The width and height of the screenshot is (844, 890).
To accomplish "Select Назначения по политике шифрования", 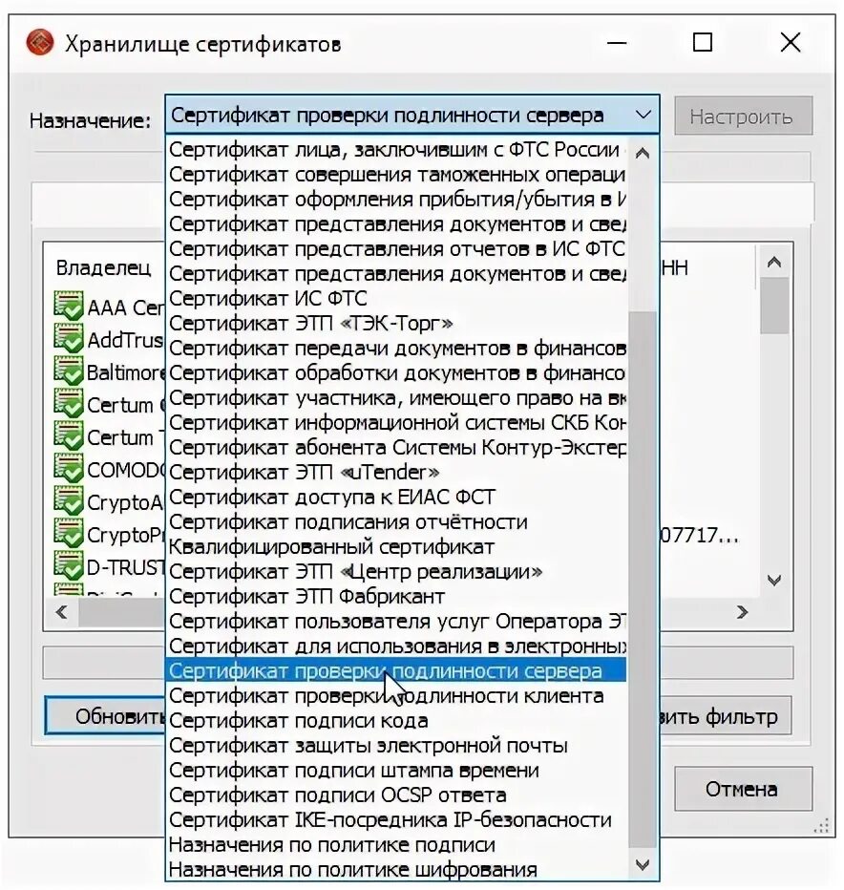I will 397,869.
